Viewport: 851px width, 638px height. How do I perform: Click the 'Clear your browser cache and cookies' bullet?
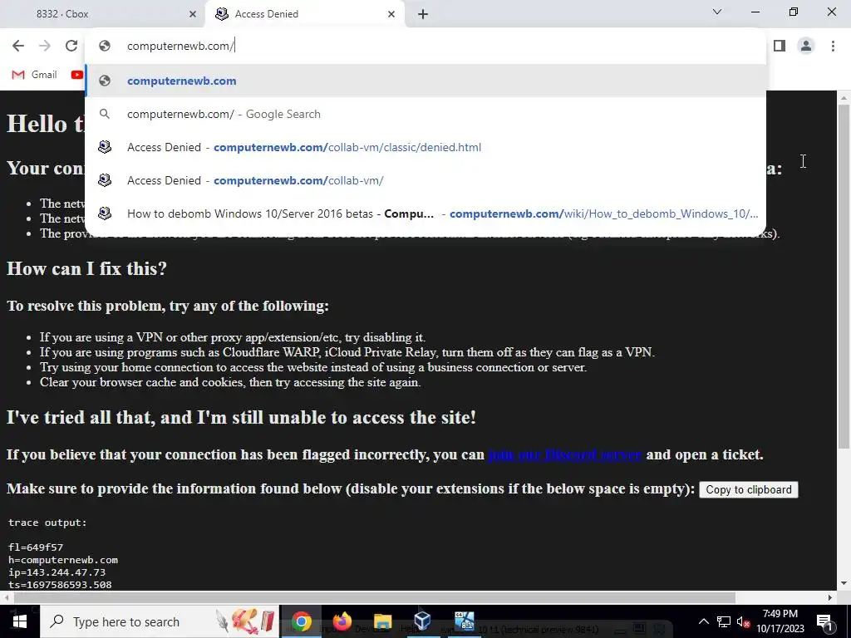pos(230,382)
